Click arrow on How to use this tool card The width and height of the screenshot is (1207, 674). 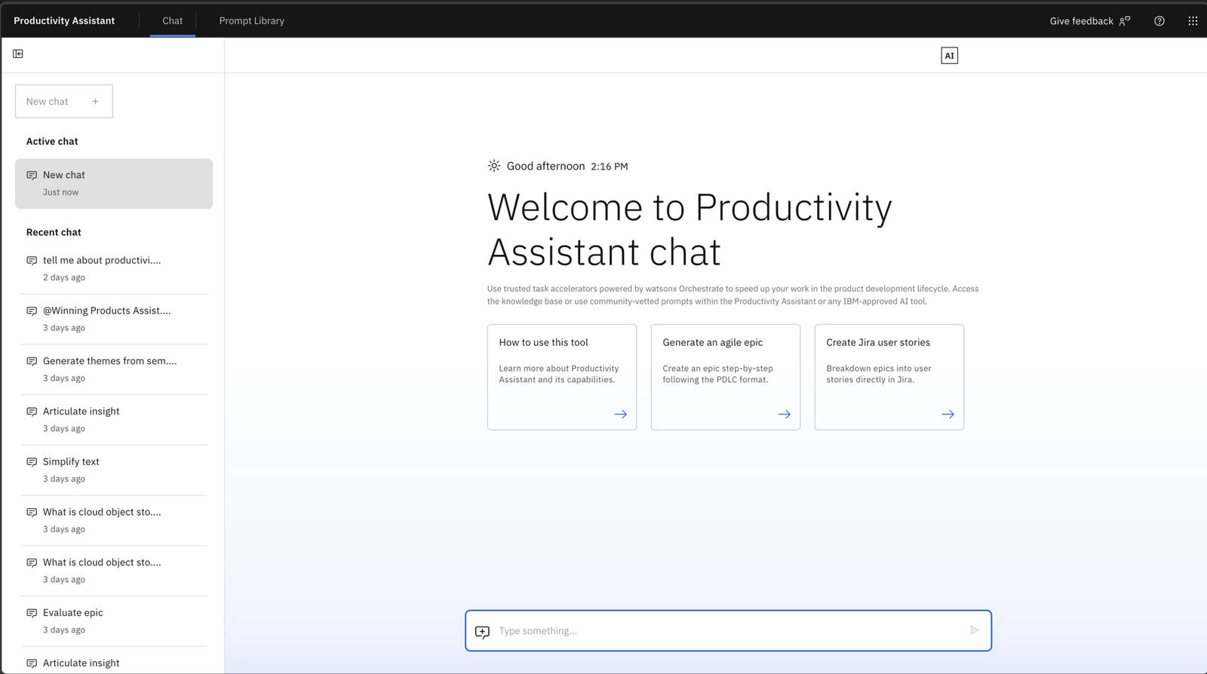(620, 414)
